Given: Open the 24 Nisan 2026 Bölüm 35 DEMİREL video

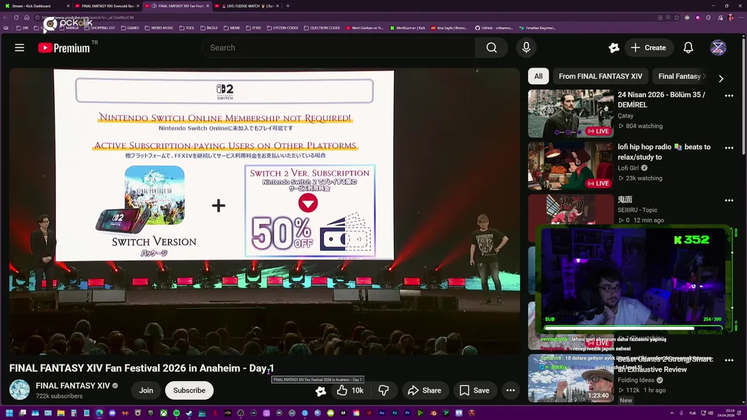Looking at the screenshot, I should coord(661,100).
